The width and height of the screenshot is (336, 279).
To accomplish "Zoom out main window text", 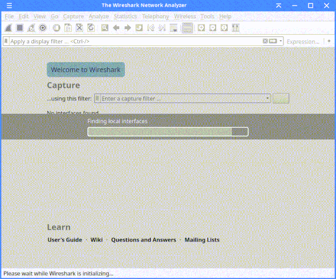I will point(213,28).
